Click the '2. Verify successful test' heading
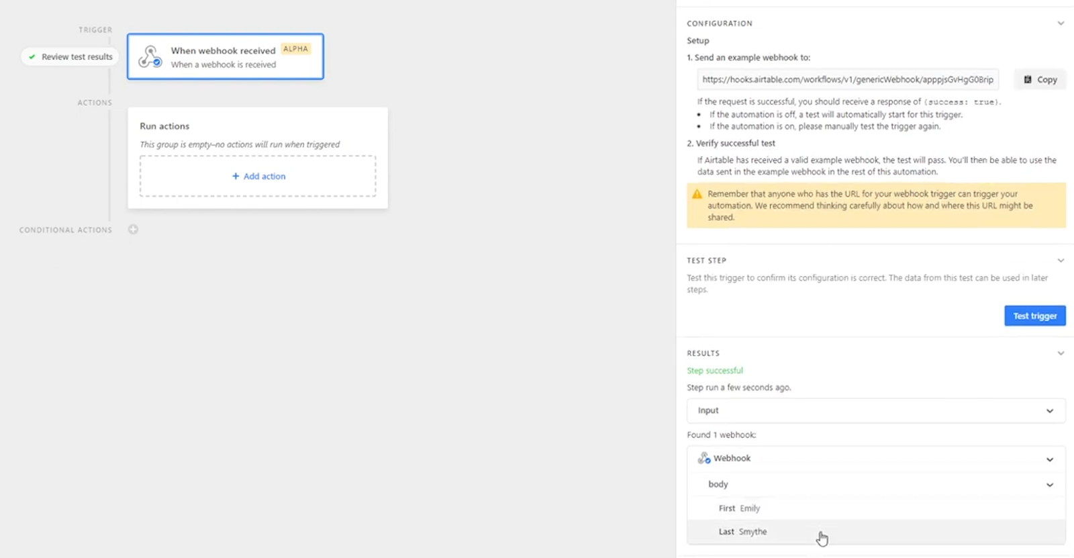Screen dimensions: 1074x558 730,143
